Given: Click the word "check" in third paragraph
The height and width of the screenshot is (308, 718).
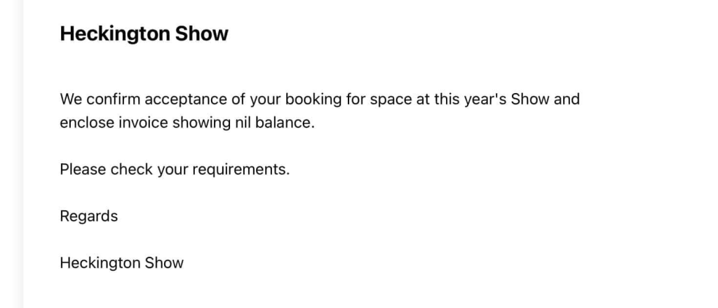Looking at the screenshot, I should click(131, 169).
